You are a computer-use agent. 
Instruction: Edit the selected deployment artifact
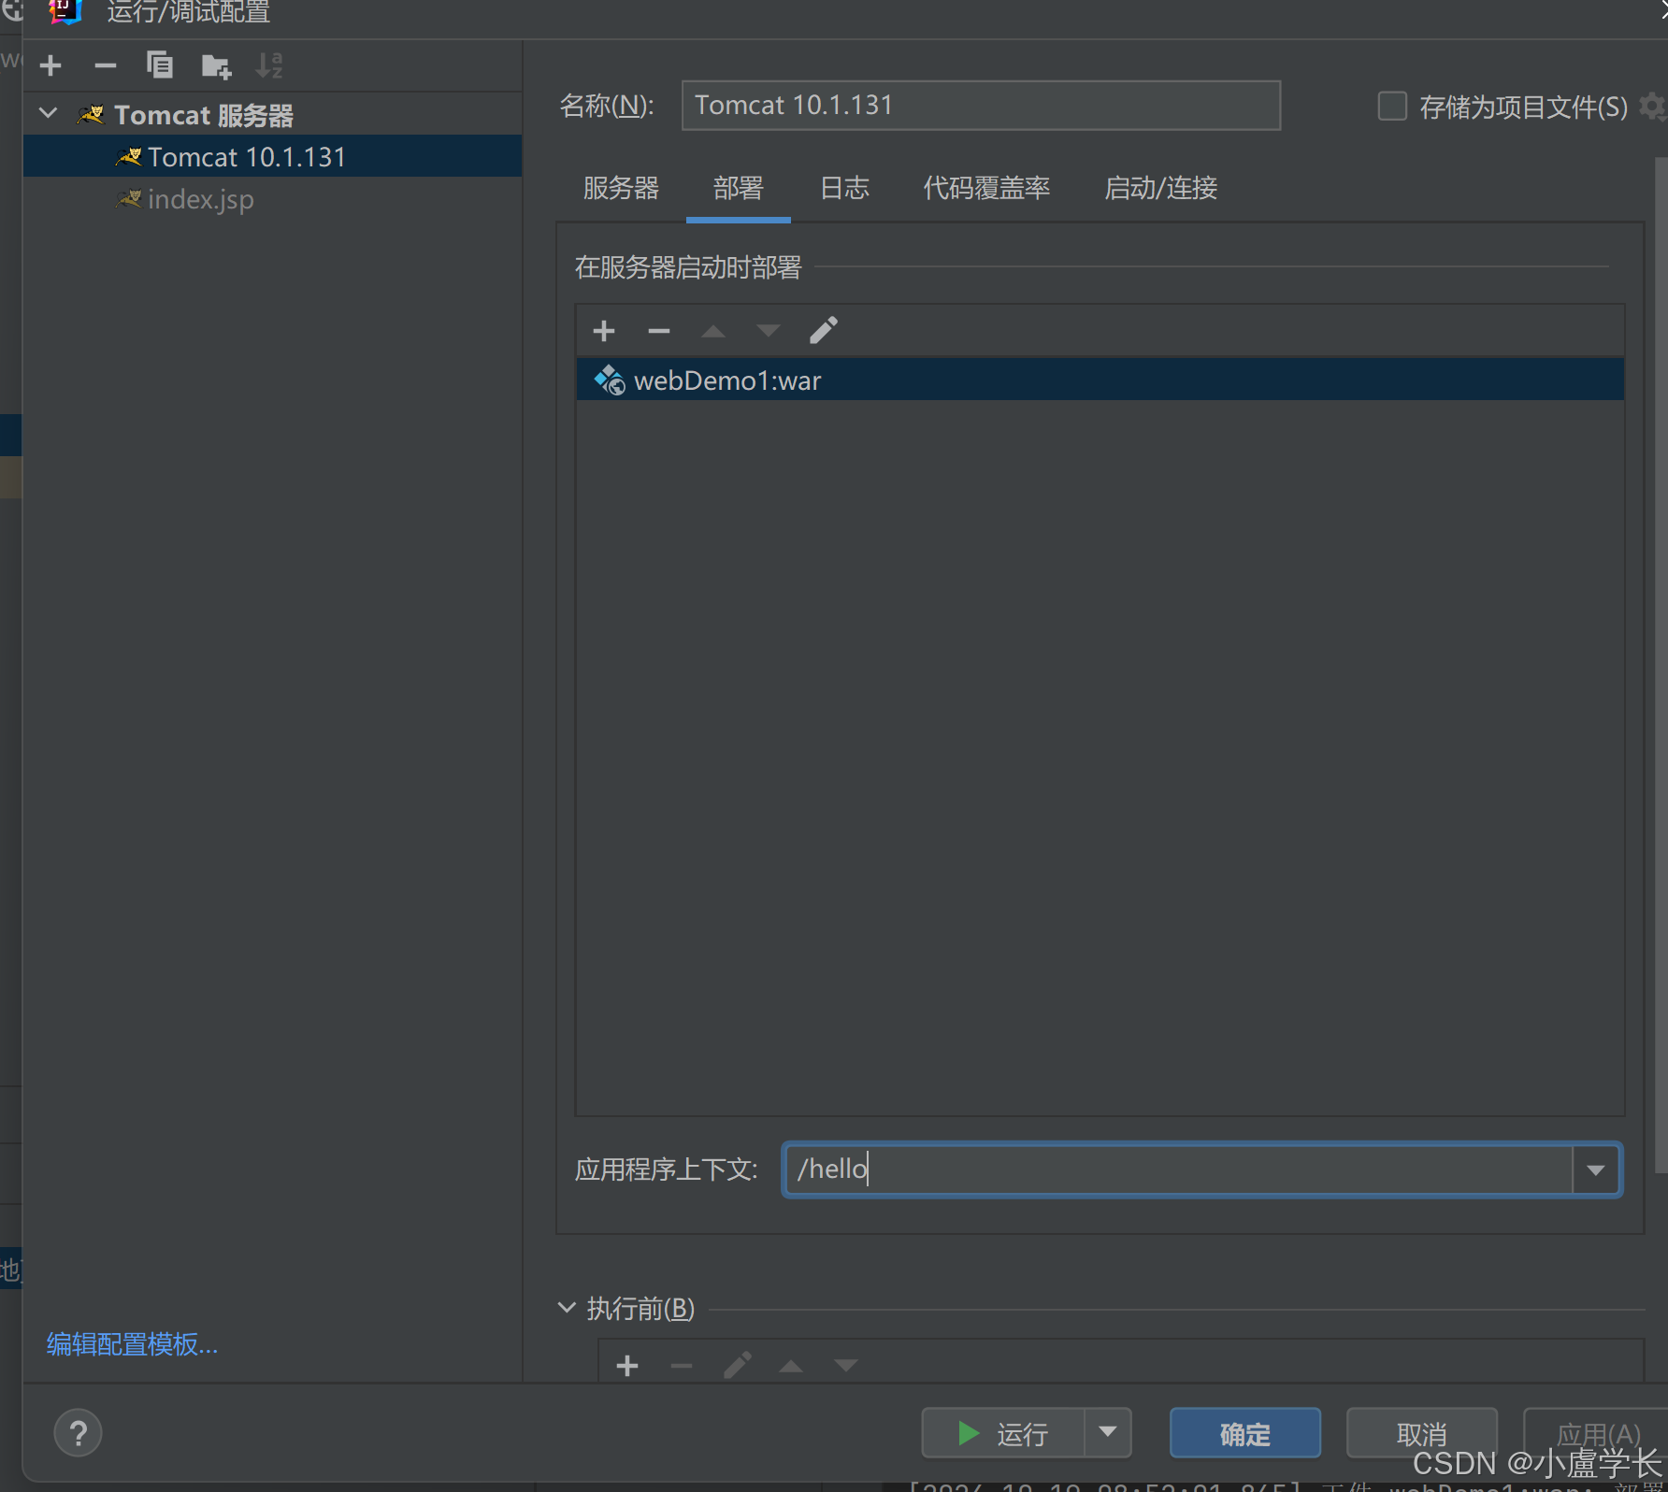tap(824, 330)
